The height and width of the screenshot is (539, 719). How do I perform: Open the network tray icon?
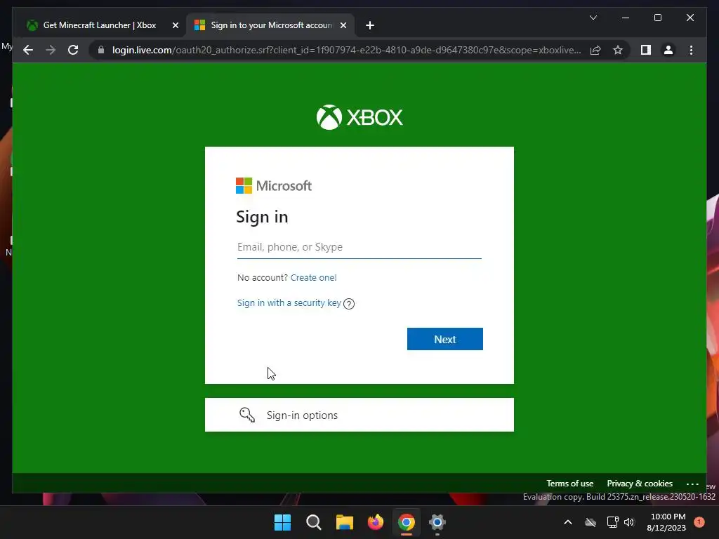pos(612,522)
